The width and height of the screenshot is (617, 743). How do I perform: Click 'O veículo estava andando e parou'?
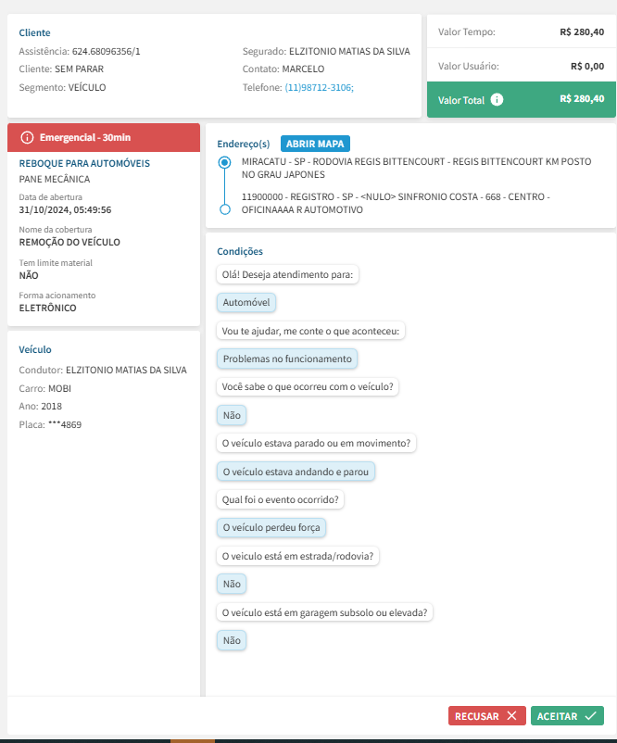tap(296, 472)
